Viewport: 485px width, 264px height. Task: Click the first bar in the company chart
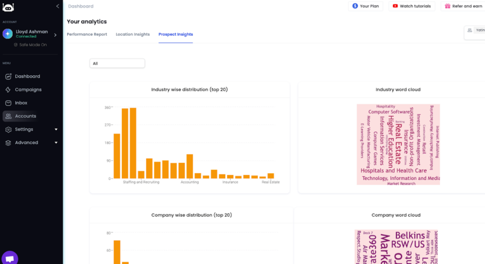[x=117, y=252]
